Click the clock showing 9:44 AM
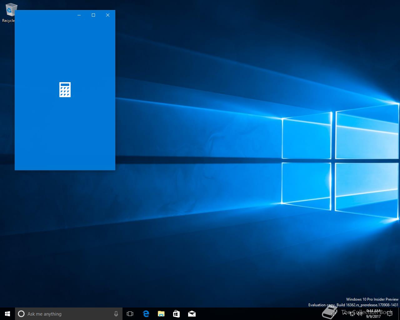400x320 pixels. pyautogui.click(x=373, y=314)
